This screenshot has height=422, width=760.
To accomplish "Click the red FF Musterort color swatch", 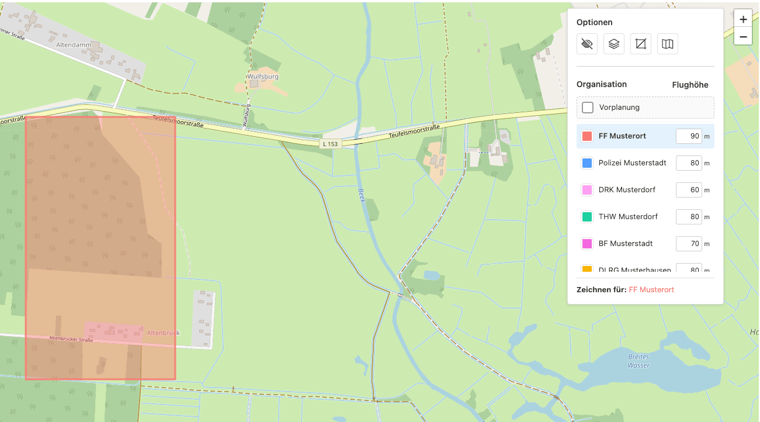I will click(588, 136).
